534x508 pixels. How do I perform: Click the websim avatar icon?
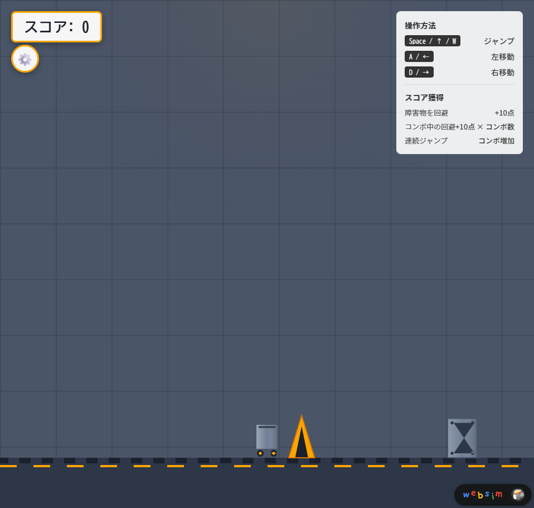click(x=518, y=495)
